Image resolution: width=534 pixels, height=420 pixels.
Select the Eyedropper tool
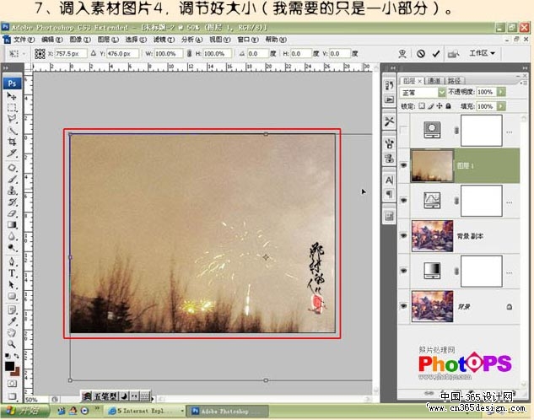(x=12, y=321)
